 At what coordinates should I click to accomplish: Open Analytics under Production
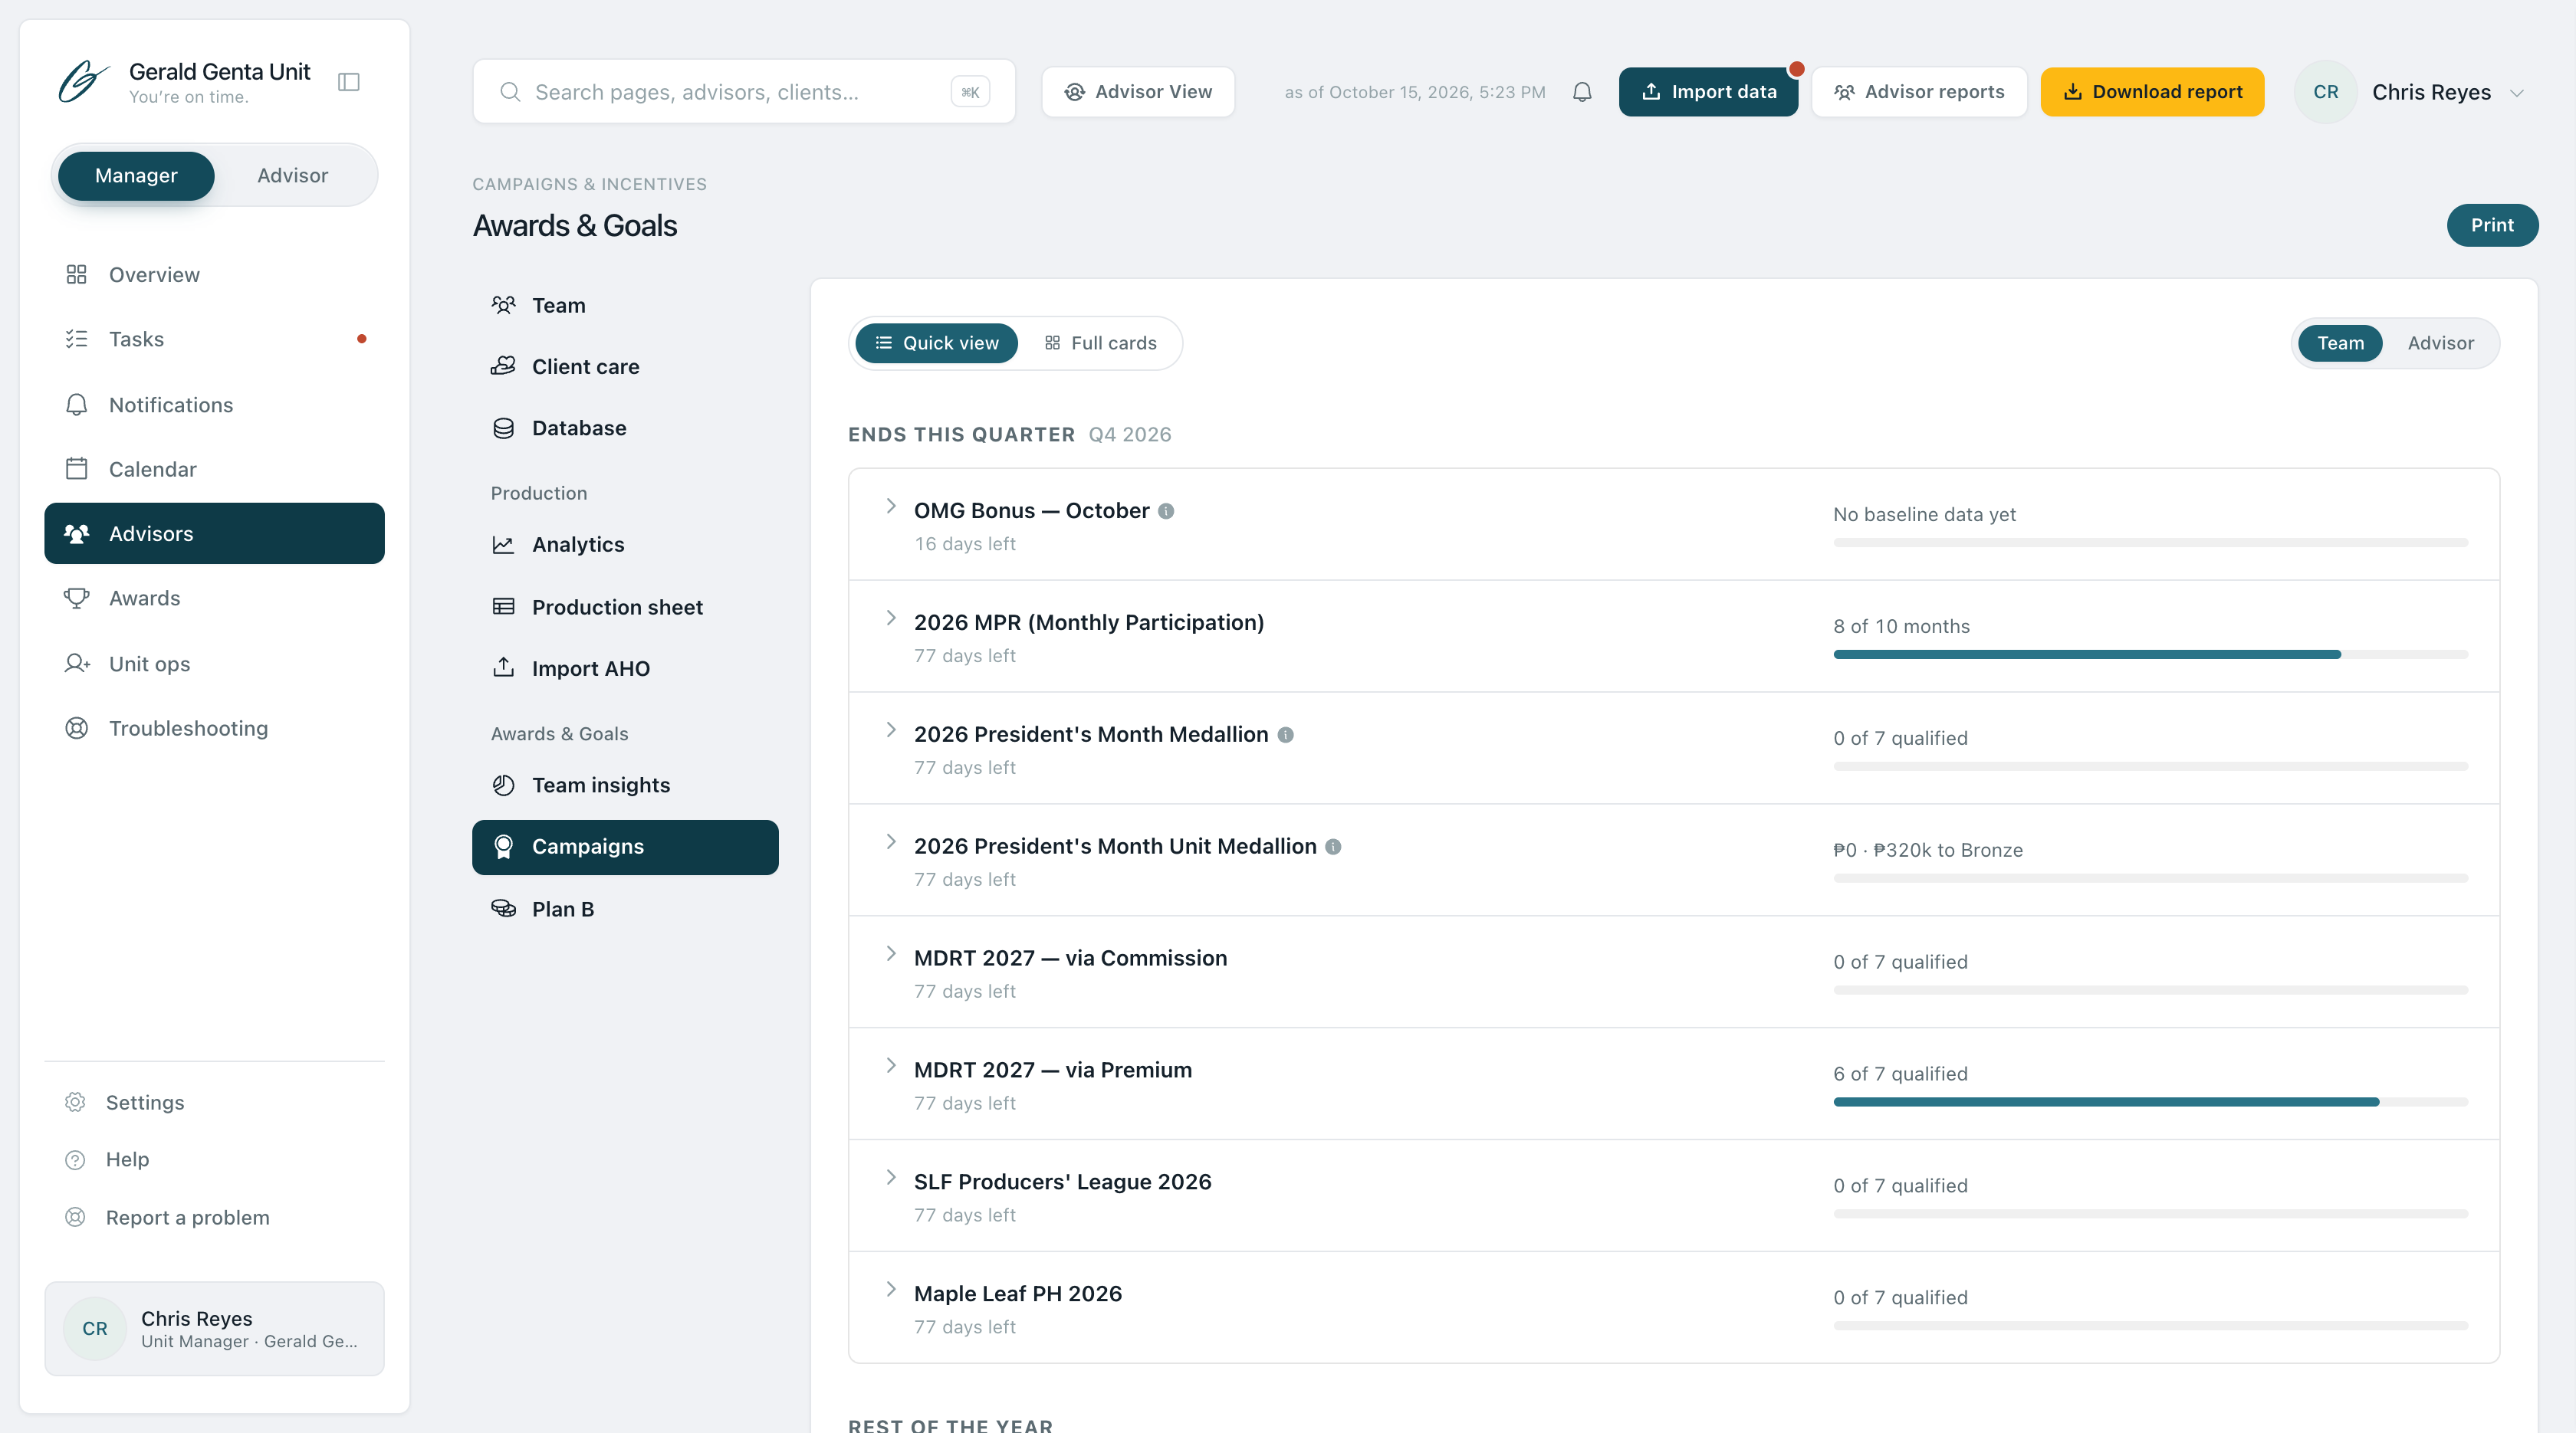pyautogui.click(x=625, y=545)
